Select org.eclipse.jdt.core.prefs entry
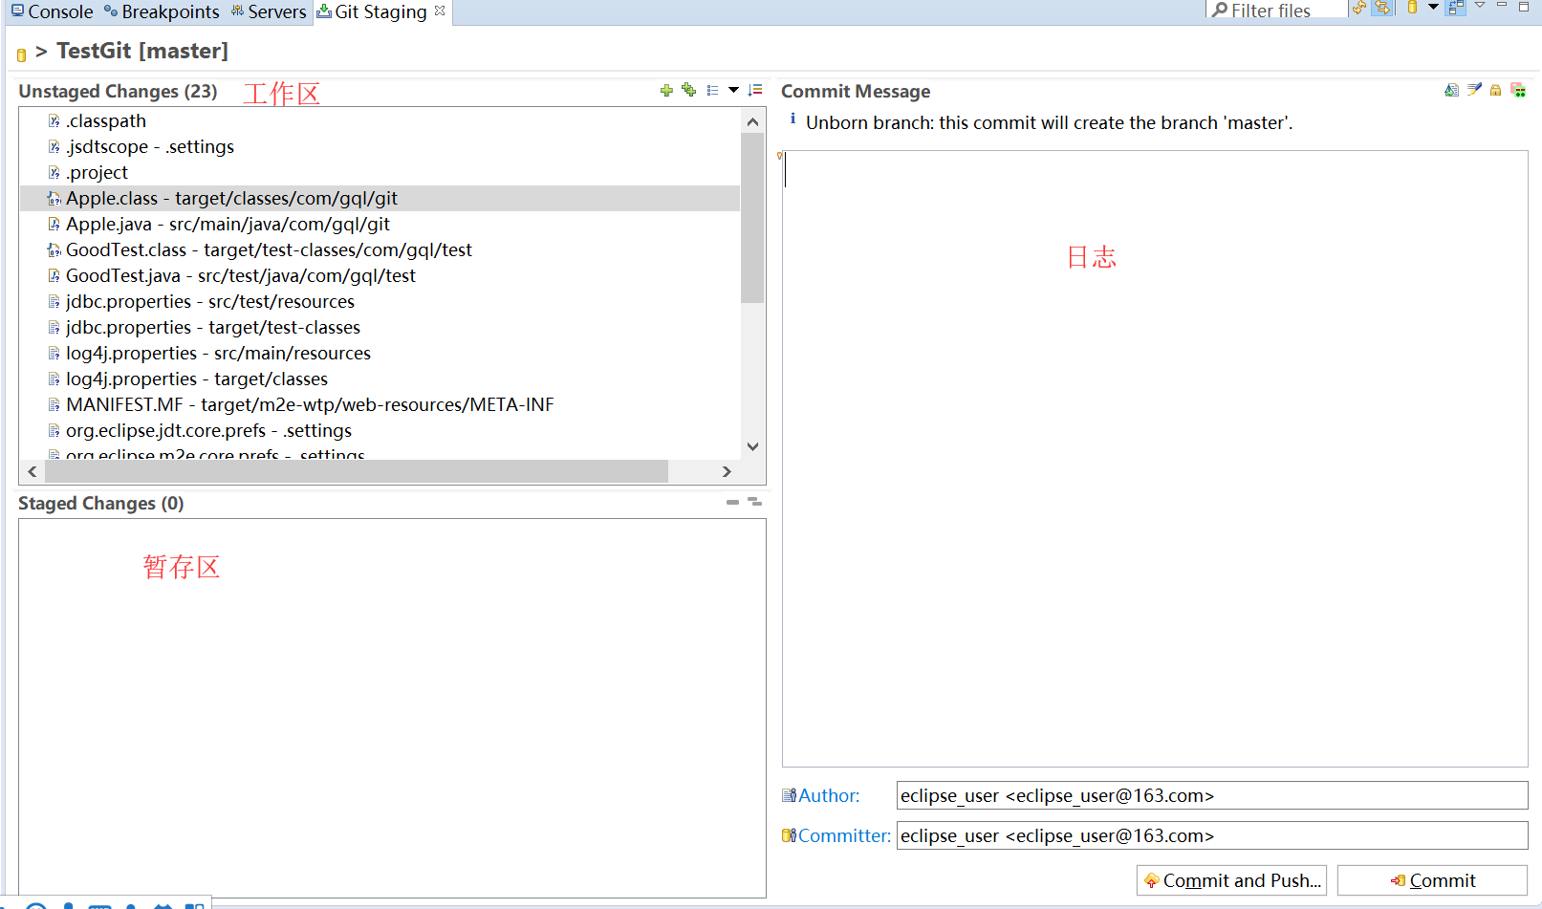 (x=208, y=430)
